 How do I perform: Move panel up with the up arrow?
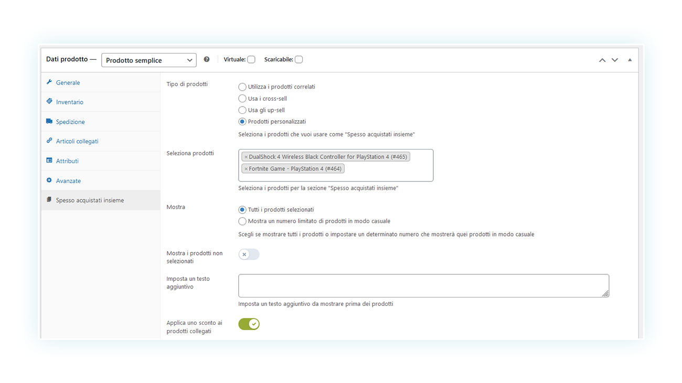(602, 60)
